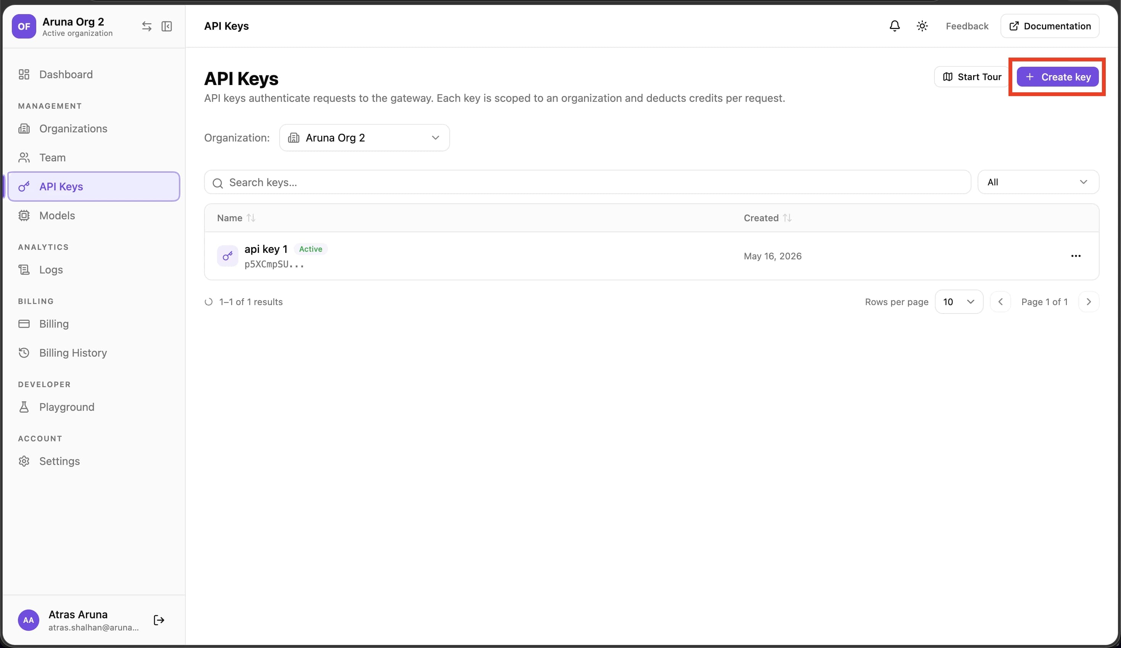
Task: Click the refresh spinner beside results count
Action: point(208,302)
